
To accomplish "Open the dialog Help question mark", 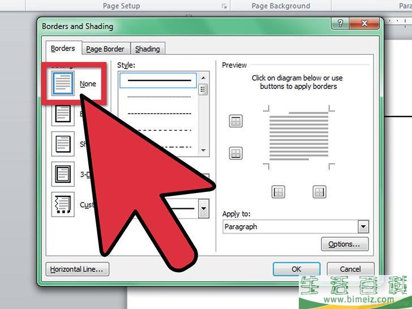I will click(x=340, y=23).
